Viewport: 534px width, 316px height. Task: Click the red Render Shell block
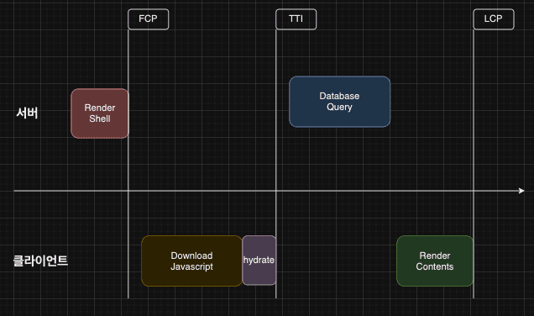(x=100, y=113)
